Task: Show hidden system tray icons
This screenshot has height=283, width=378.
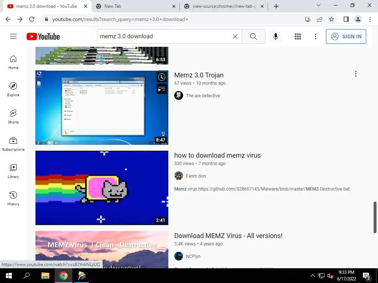Action: tap(312, 276)
